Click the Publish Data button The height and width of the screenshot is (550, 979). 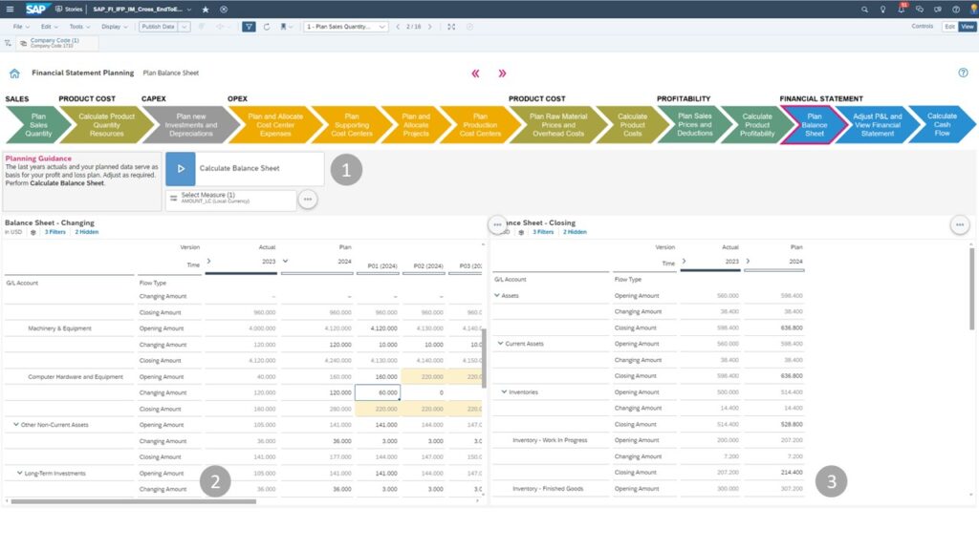[158, 27]
